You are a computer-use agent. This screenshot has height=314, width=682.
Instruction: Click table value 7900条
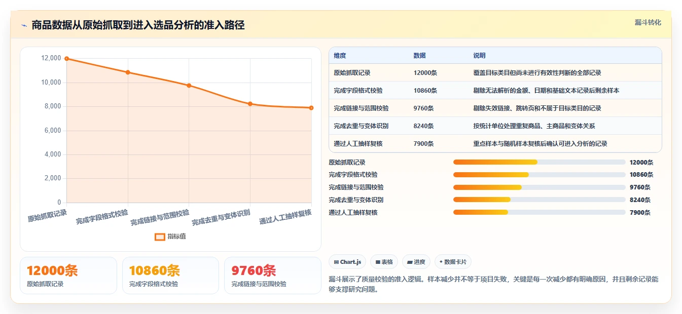[x=423, y=144]
